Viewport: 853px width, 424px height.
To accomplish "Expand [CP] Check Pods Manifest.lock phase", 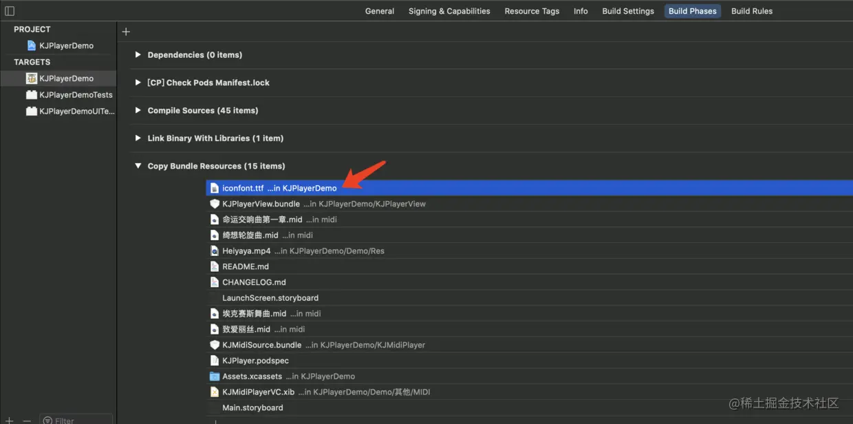I will [x=138, y=83].
